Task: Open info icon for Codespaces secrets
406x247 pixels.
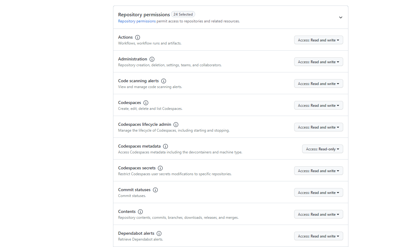Action: (160, 168)
